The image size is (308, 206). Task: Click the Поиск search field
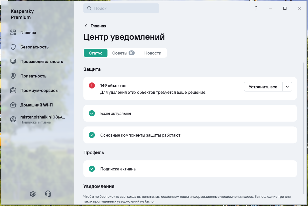coord(121,8)
